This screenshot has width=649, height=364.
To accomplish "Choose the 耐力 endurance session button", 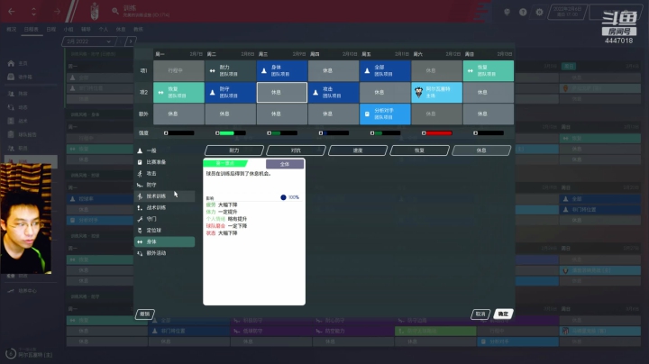I will click(x=234, y=150).
